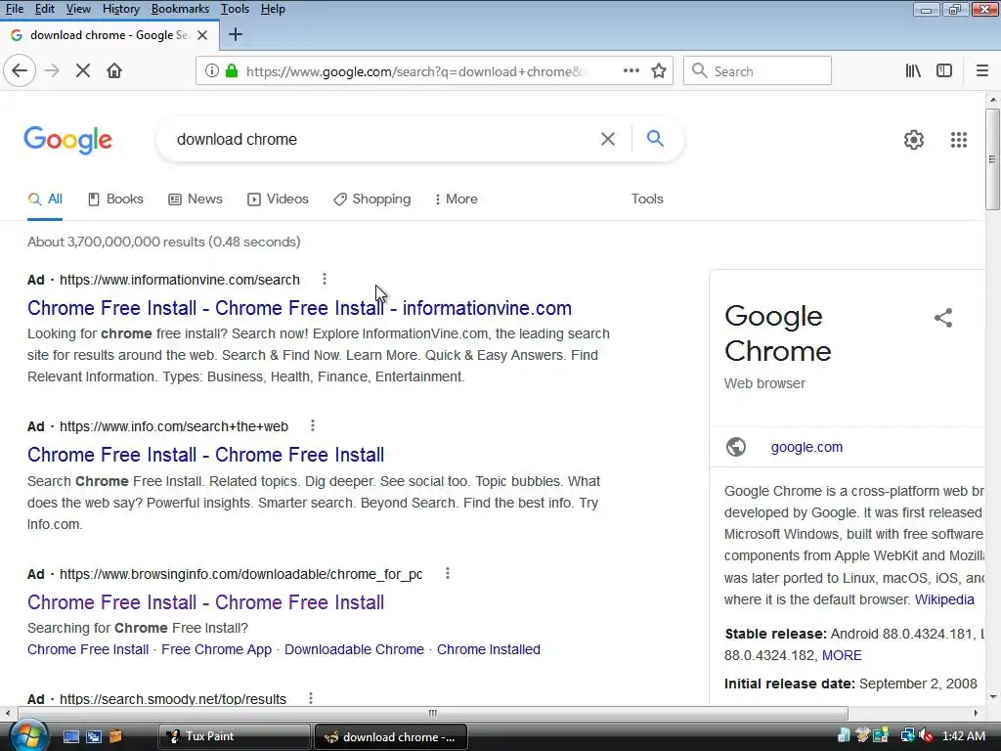
Task: Stop loading the page with the X button
Action: [x=82, y=70]
